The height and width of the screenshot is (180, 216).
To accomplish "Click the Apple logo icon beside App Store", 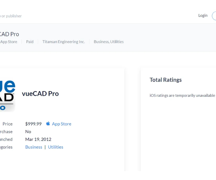I will (48, 123).
